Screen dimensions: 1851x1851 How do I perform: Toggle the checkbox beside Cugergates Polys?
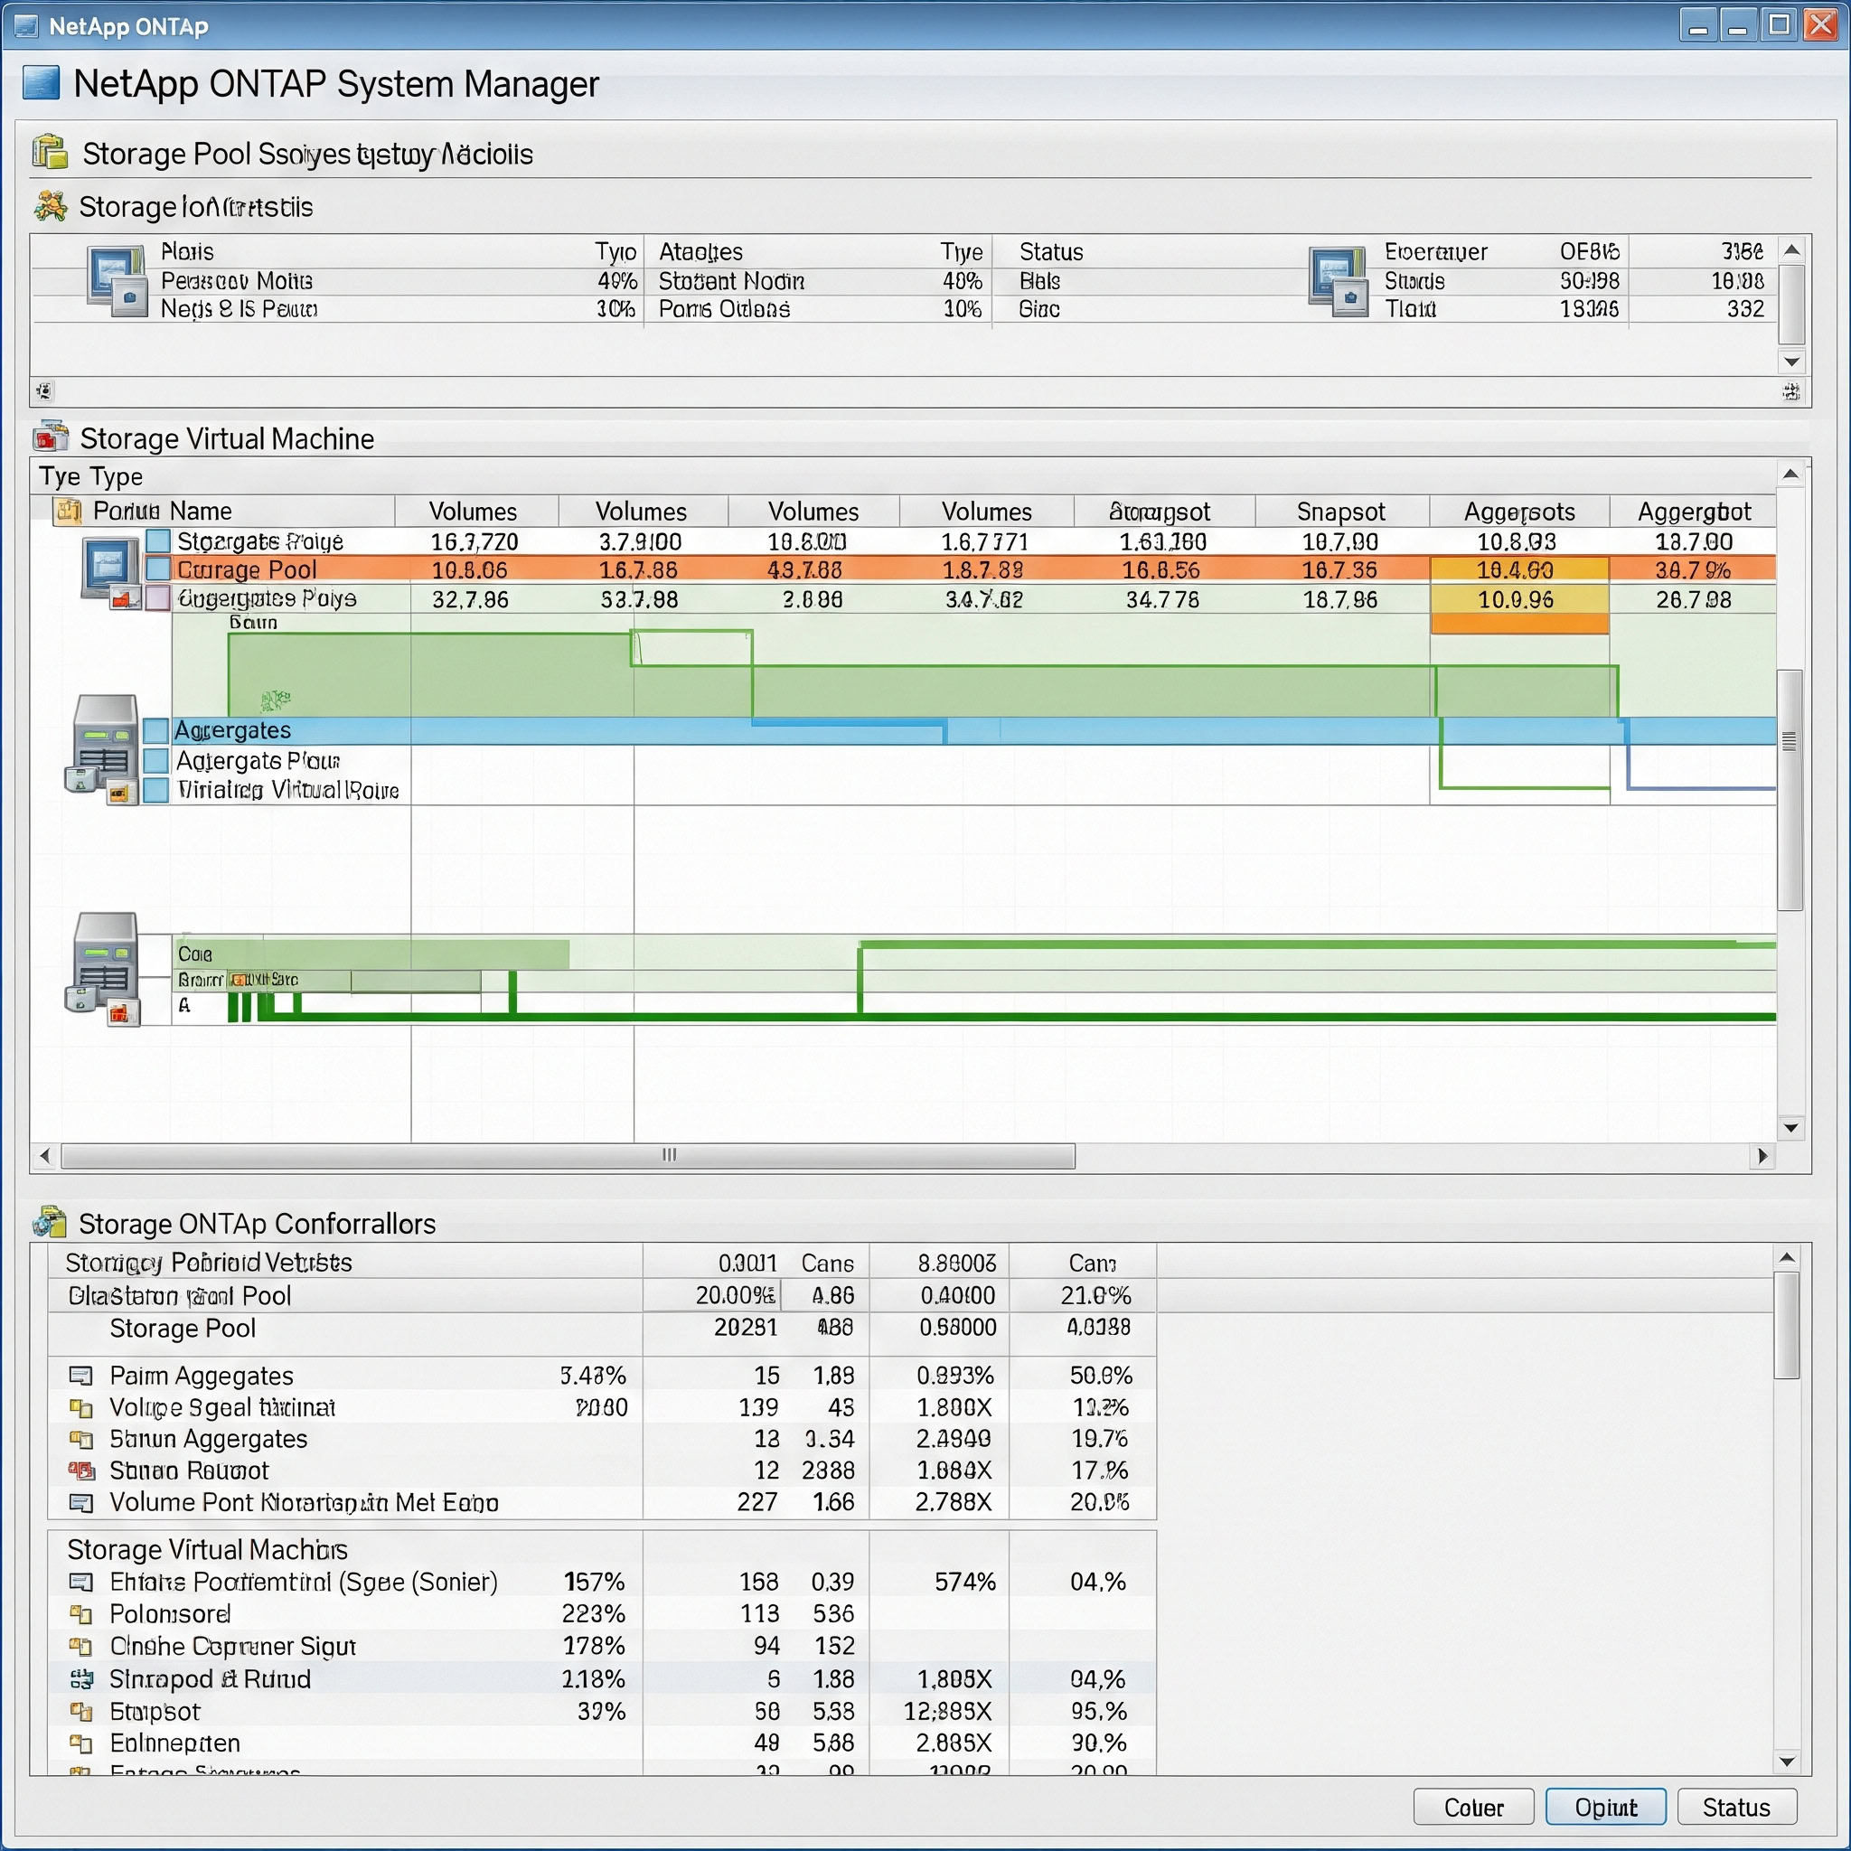[157, 597]
